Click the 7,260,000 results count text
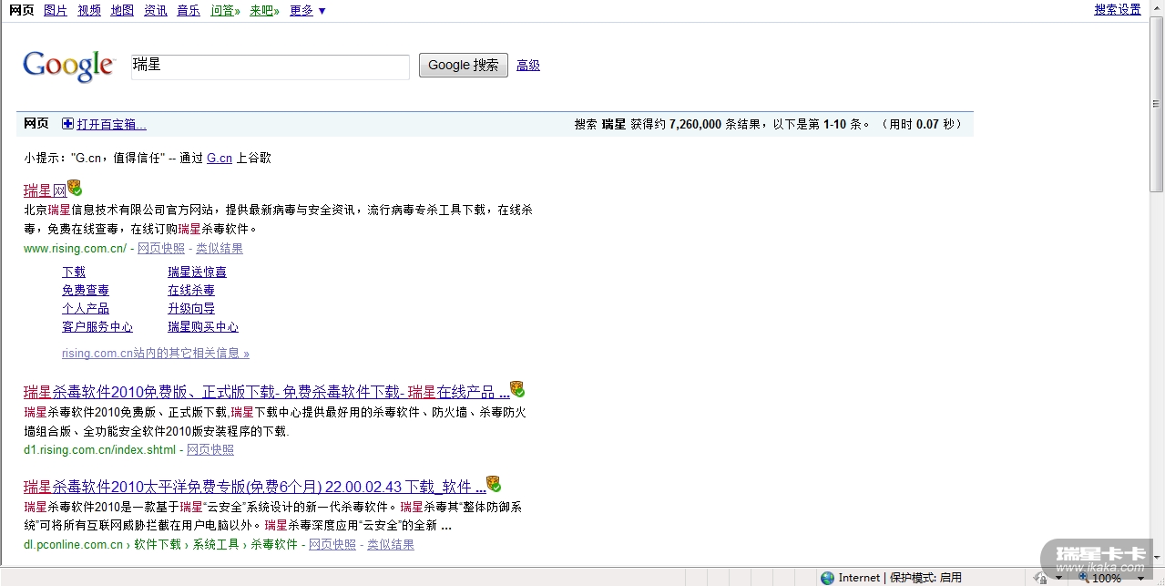Screen dimensions: 1165x586 tap(695, 124)
